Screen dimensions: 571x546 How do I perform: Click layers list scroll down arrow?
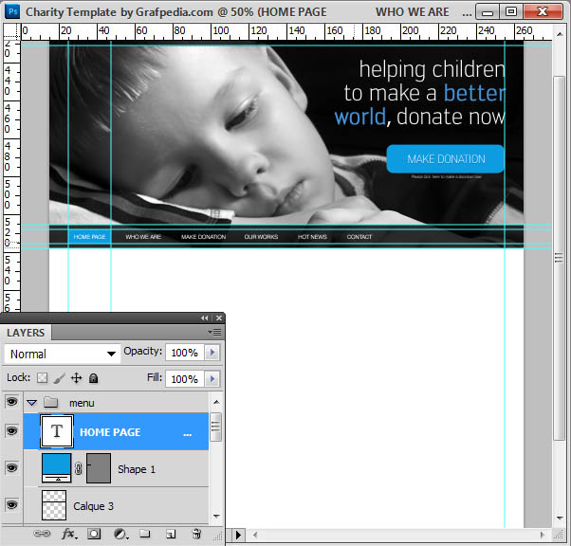(216, 517)
